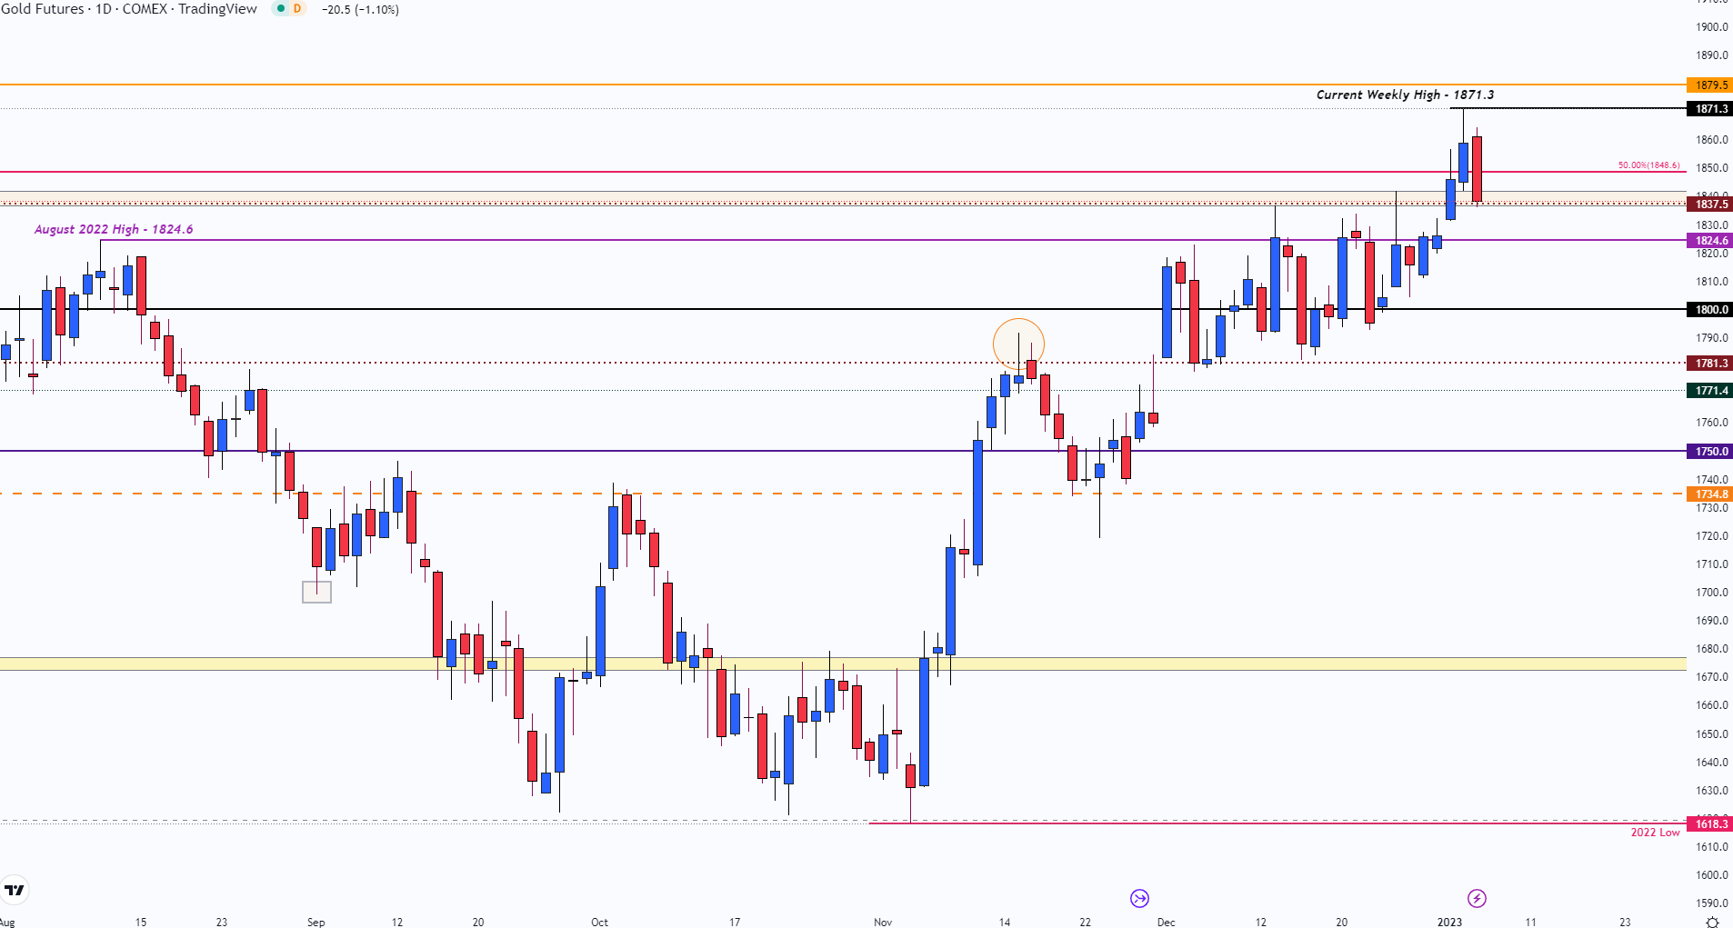Viewport: 1733px width, 928px height.
Task: Select the 'Current Weekly High - 1871.3' text label
Action: [x=1405, y=95]
